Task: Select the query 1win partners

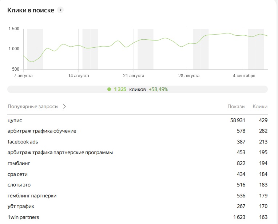Action: 23,217
